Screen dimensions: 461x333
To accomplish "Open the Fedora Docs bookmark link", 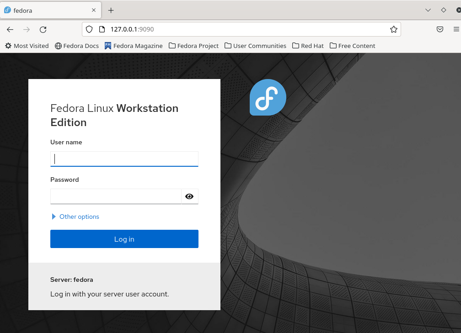I will tap(76, 46).
